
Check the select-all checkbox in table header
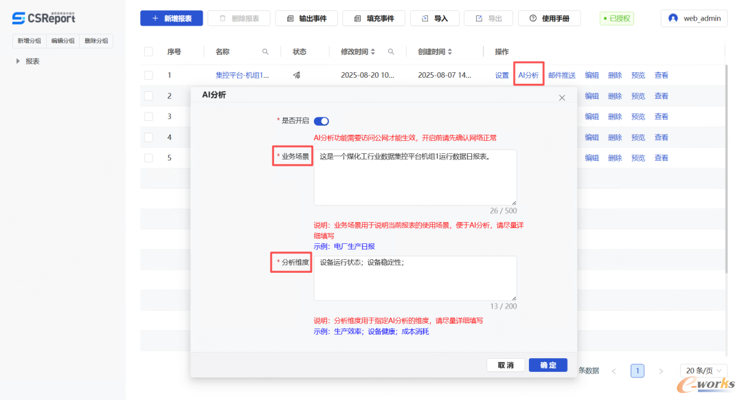148,52
